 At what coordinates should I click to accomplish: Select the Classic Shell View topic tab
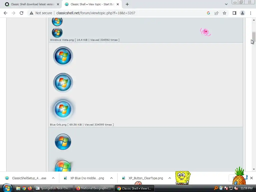91,4
